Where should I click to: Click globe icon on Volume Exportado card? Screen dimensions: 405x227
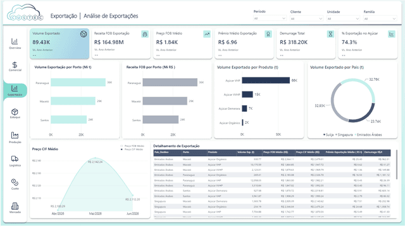point(84,34)
